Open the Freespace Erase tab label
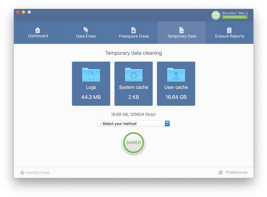The height and width of the screenshot is (197, 267). pyautogui.click(x=133, y=36)
